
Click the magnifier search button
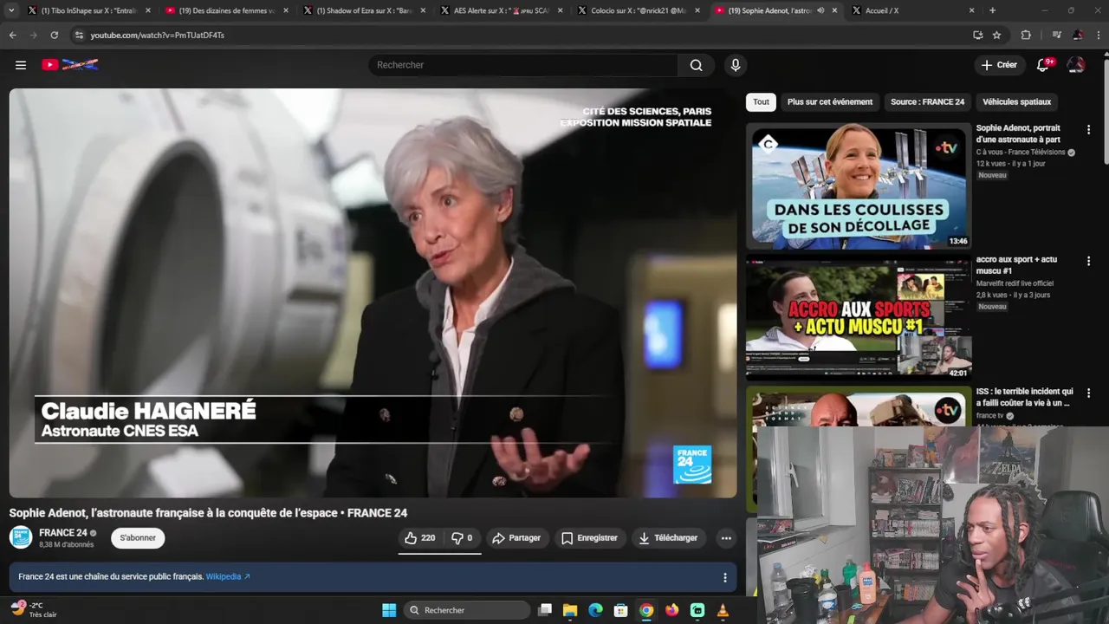[x=696, y=65]
